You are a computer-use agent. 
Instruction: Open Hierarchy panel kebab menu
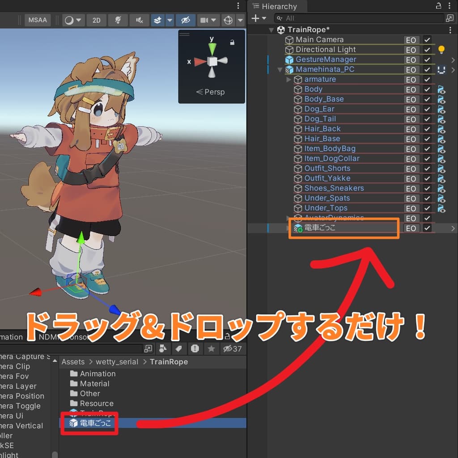click(x=450, y=5)
